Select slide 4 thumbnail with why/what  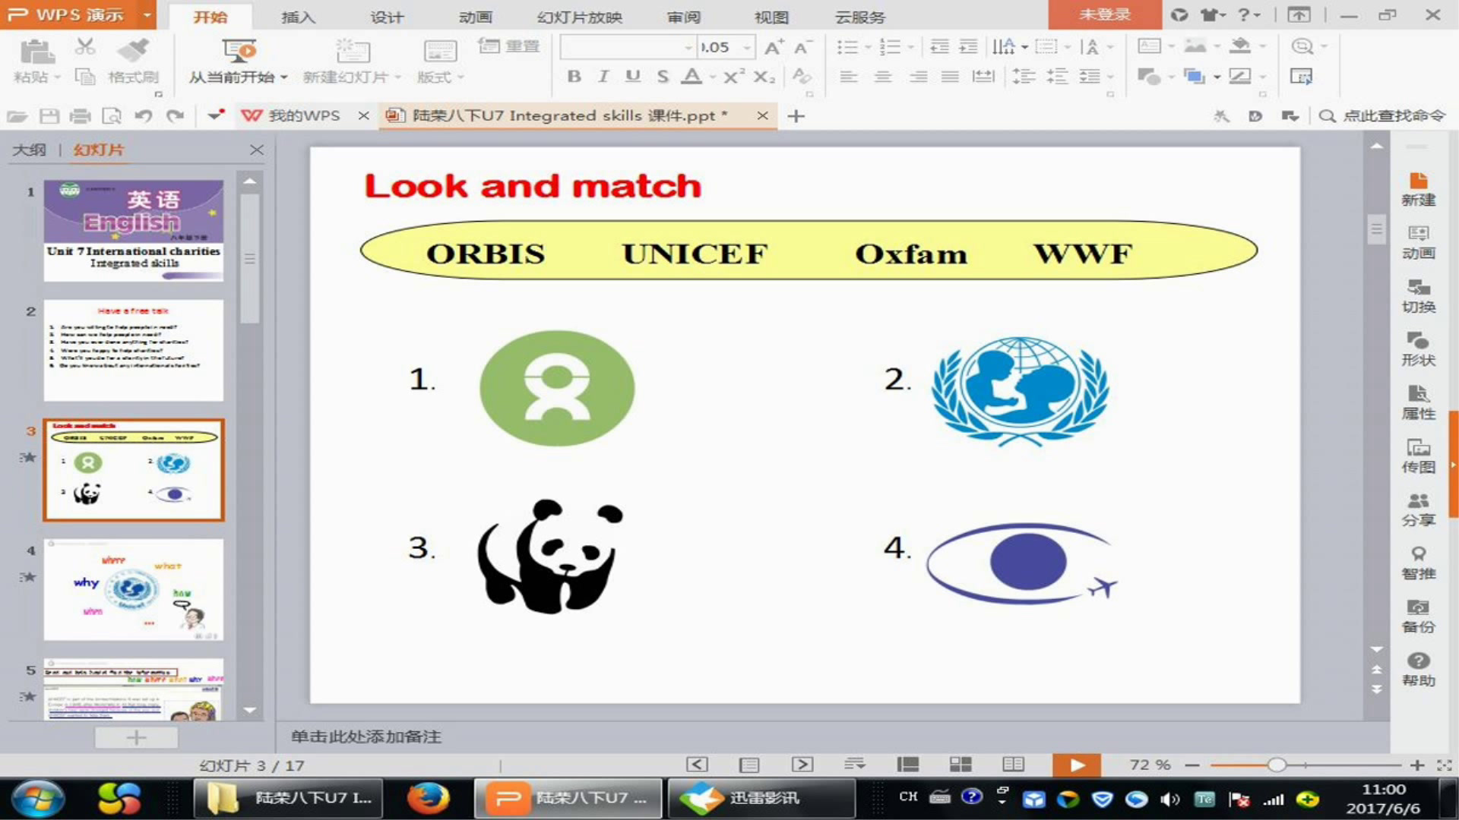click(x=134, y=590)
